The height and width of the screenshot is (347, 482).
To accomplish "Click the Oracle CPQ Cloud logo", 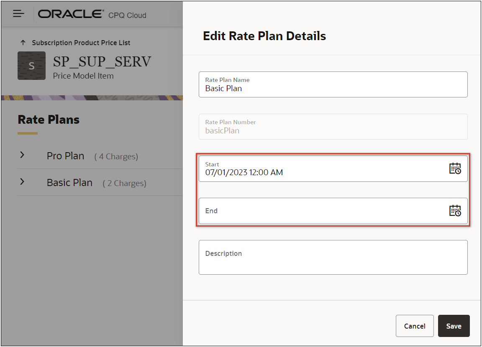I will tap(92, 15).
